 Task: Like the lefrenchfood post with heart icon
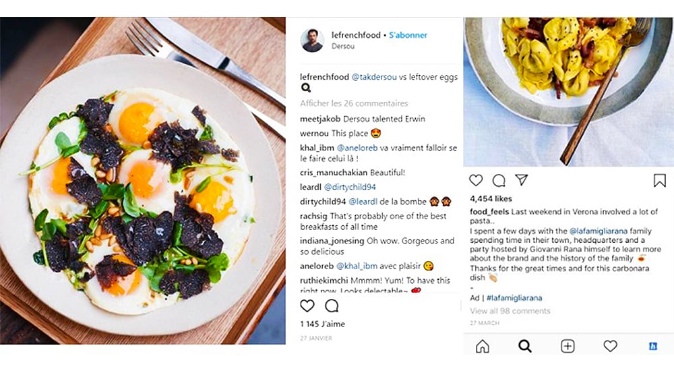point(307,306)
